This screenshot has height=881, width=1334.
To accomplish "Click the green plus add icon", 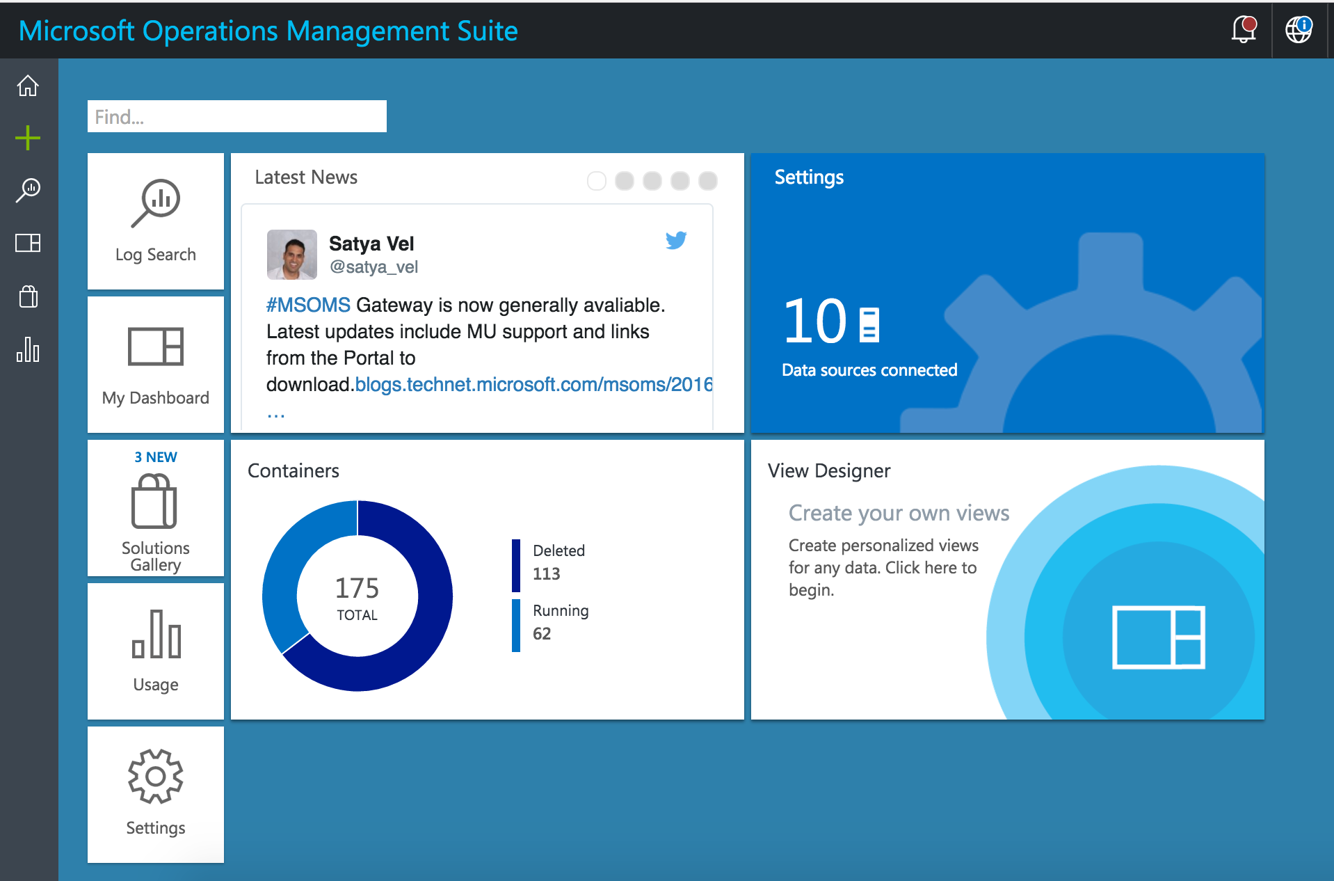I will 28,138.
